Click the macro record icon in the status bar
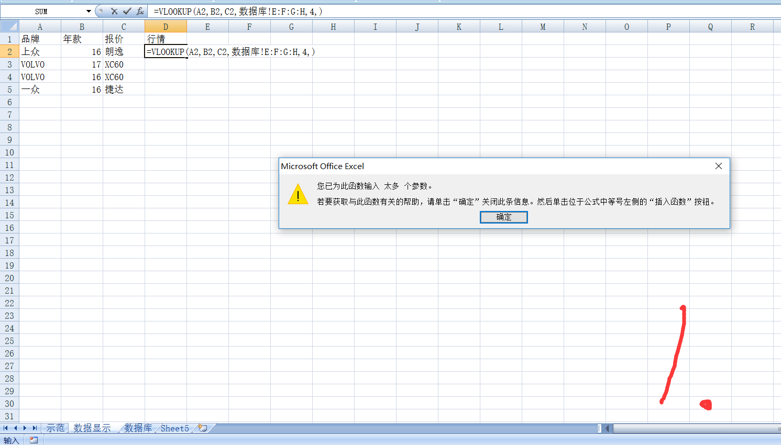 [34, 440]
